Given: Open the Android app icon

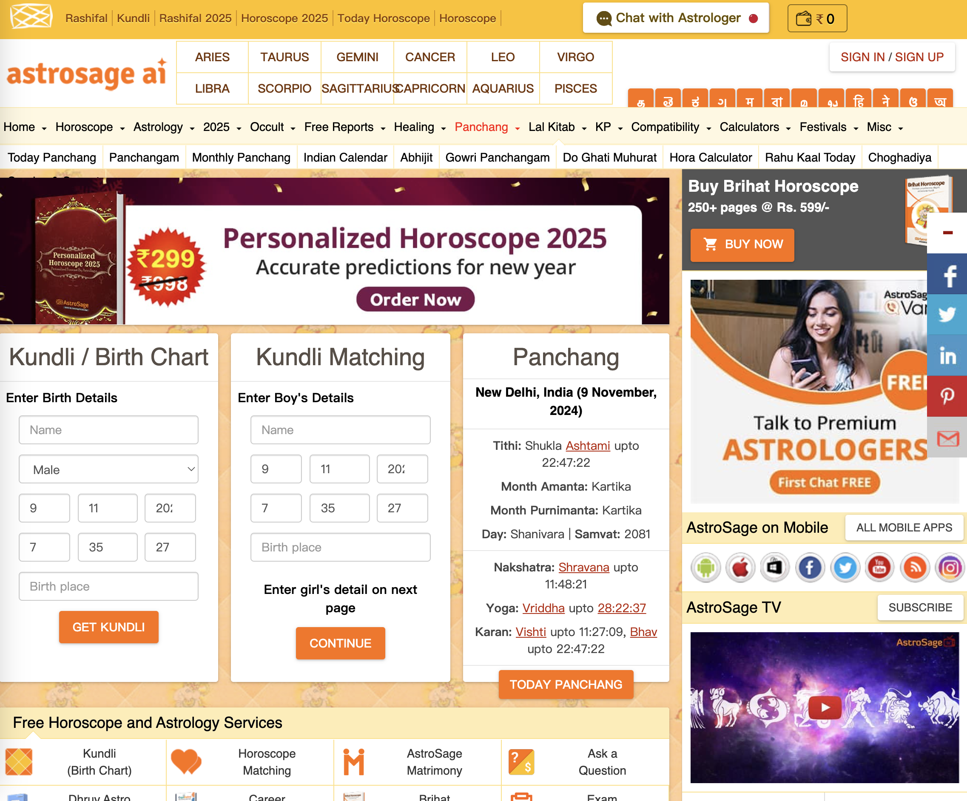Looking at the screenshot, I should tap(705, 568).
